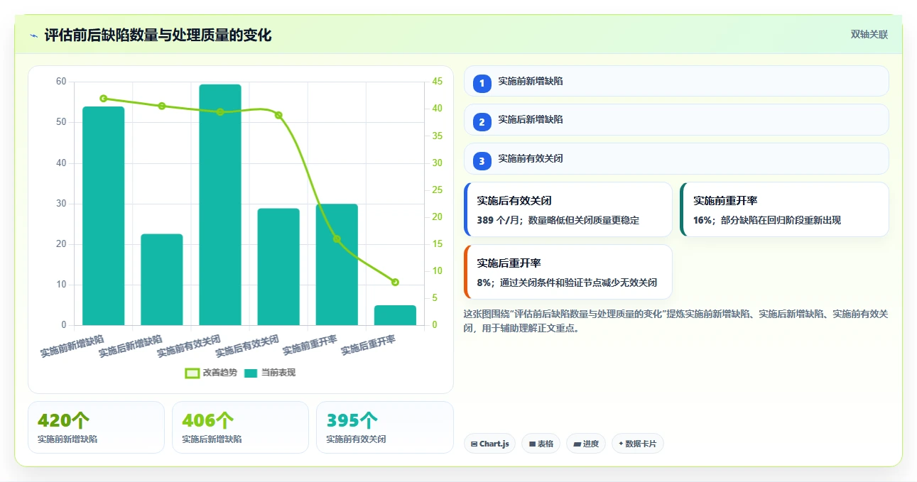Click the 实施后新增缺陷 bar in chart
Screen dimensions: 917x482
click(162, 280)
